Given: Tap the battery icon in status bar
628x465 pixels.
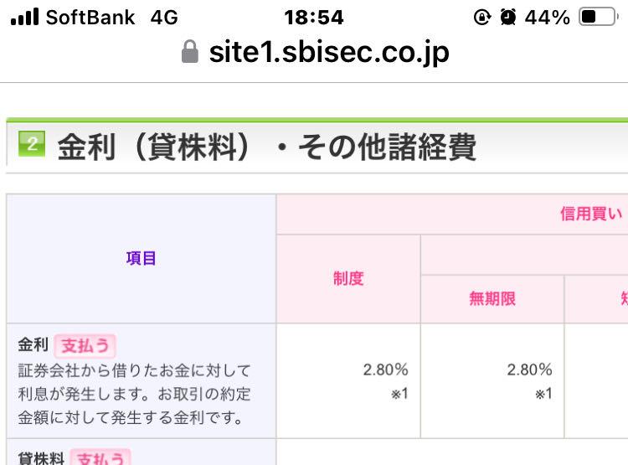Looking at the screenshot, I should click(x=598, y=18).
